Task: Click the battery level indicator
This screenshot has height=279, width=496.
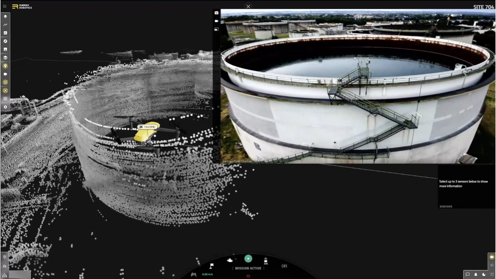Action: click(266, 261)
